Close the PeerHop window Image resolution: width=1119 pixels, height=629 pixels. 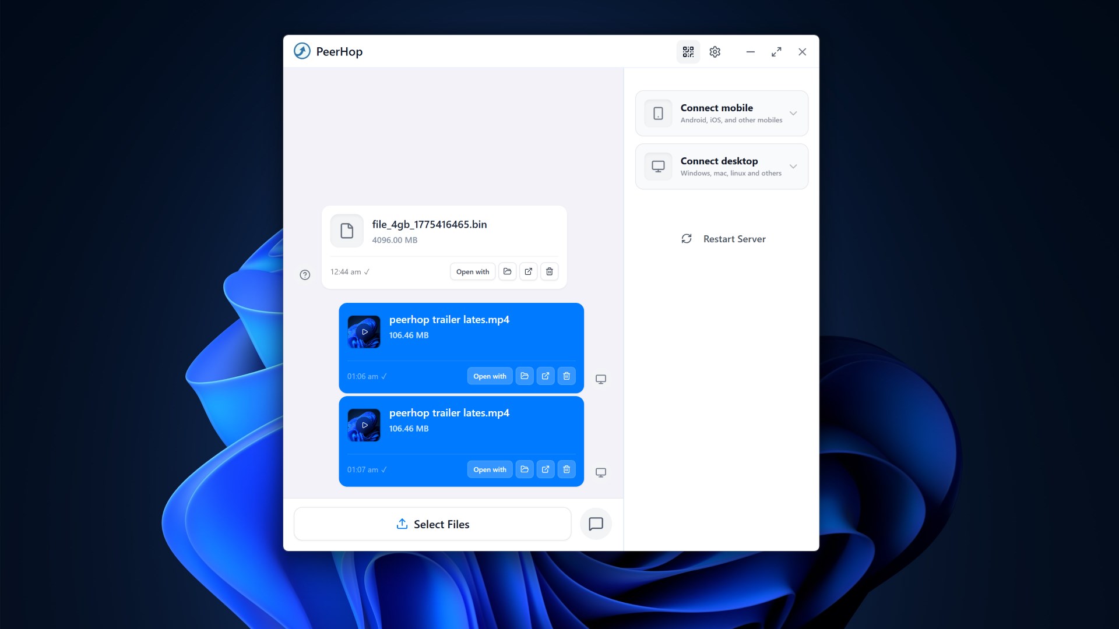803,52
